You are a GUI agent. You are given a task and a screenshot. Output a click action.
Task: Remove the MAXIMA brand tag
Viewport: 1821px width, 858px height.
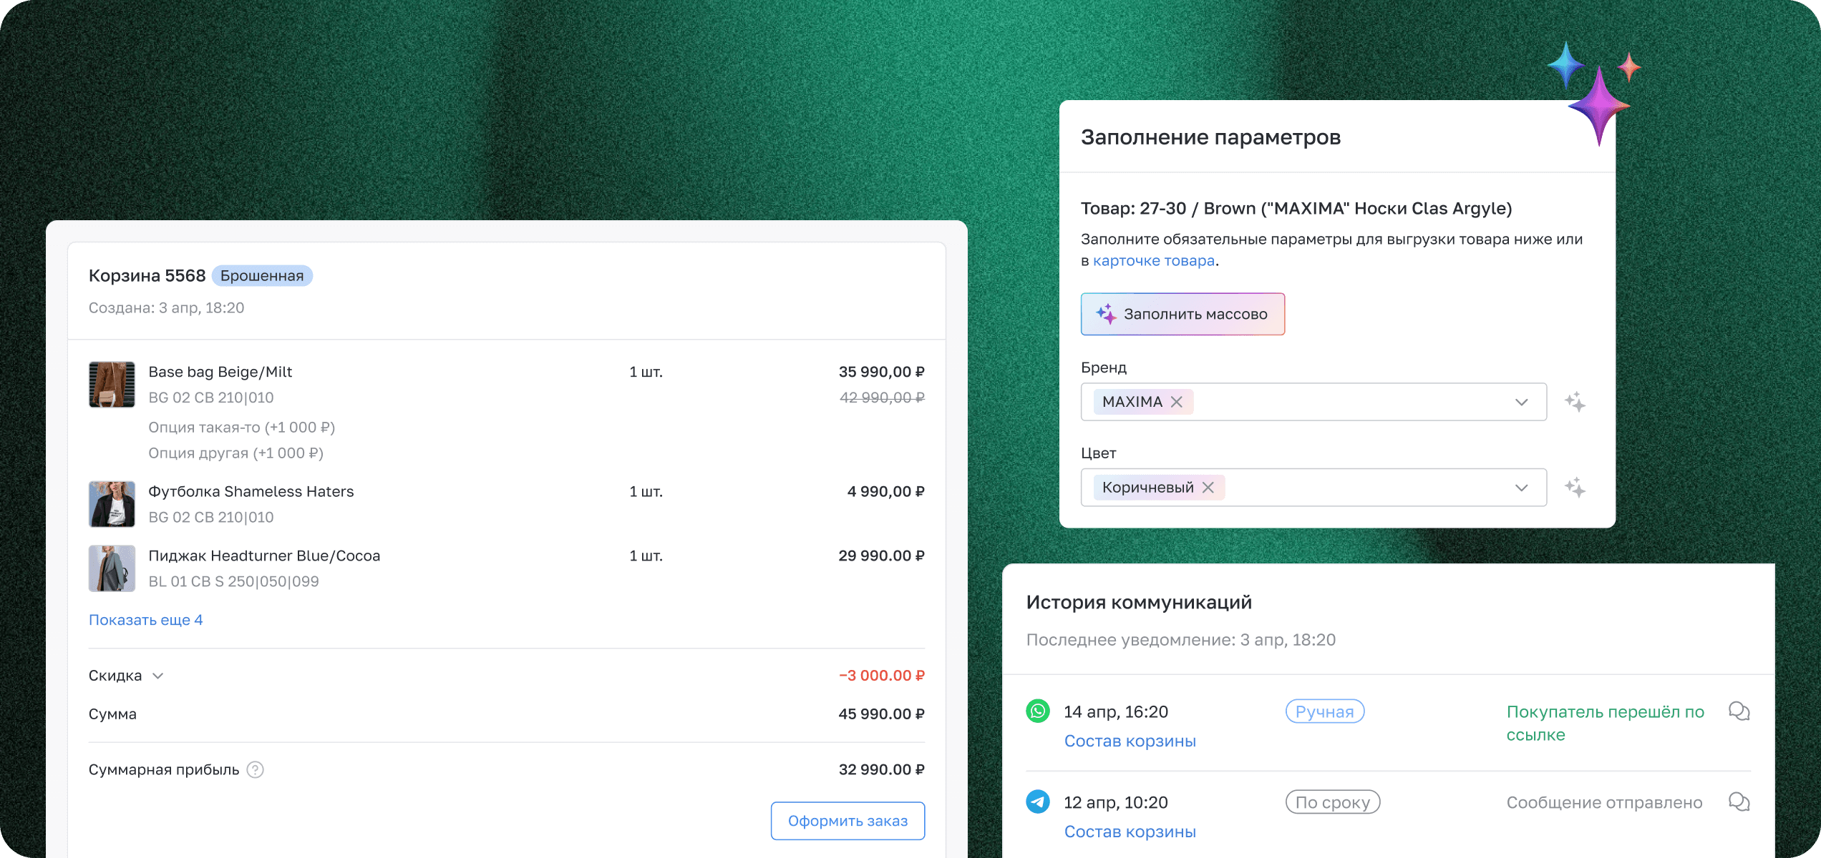[1177, 402]
